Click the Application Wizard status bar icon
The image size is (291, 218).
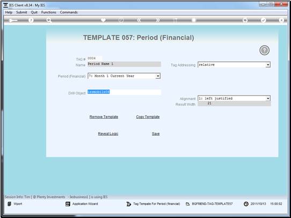[68, 204]
